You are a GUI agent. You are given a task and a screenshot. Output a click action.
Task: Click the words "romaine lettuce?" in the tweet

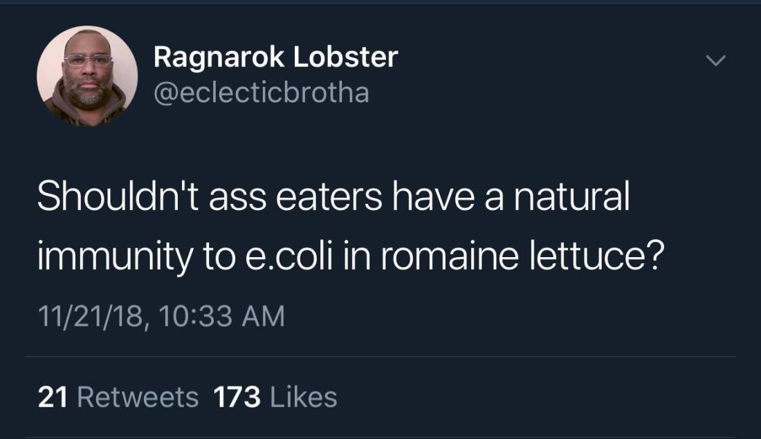click(x=526, y=257)
